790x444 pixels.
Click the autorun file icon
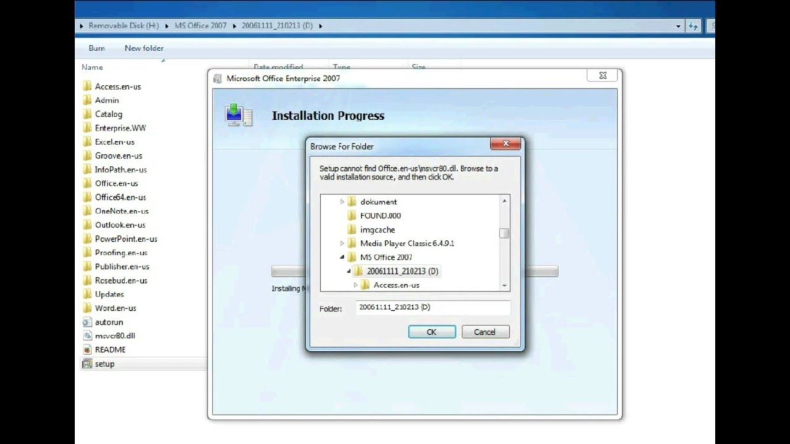[x=87, y=322]
